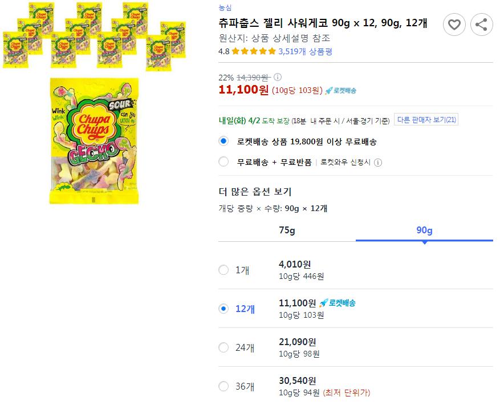Click the star rating icons
Screen dimensions: 500x409
(254, 51)
